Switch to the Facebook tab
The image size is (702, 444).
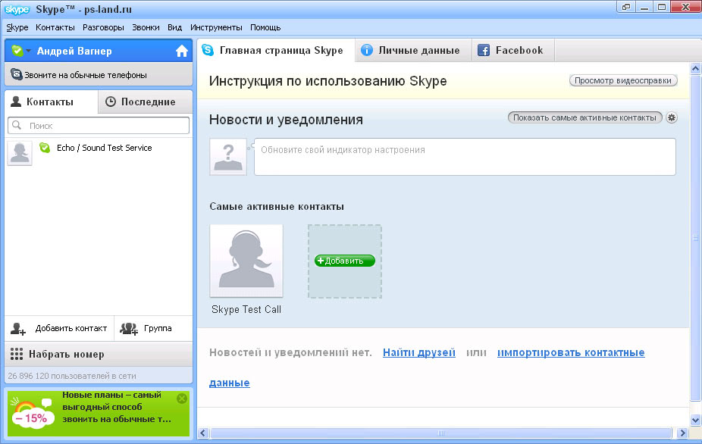pos(513,50)
